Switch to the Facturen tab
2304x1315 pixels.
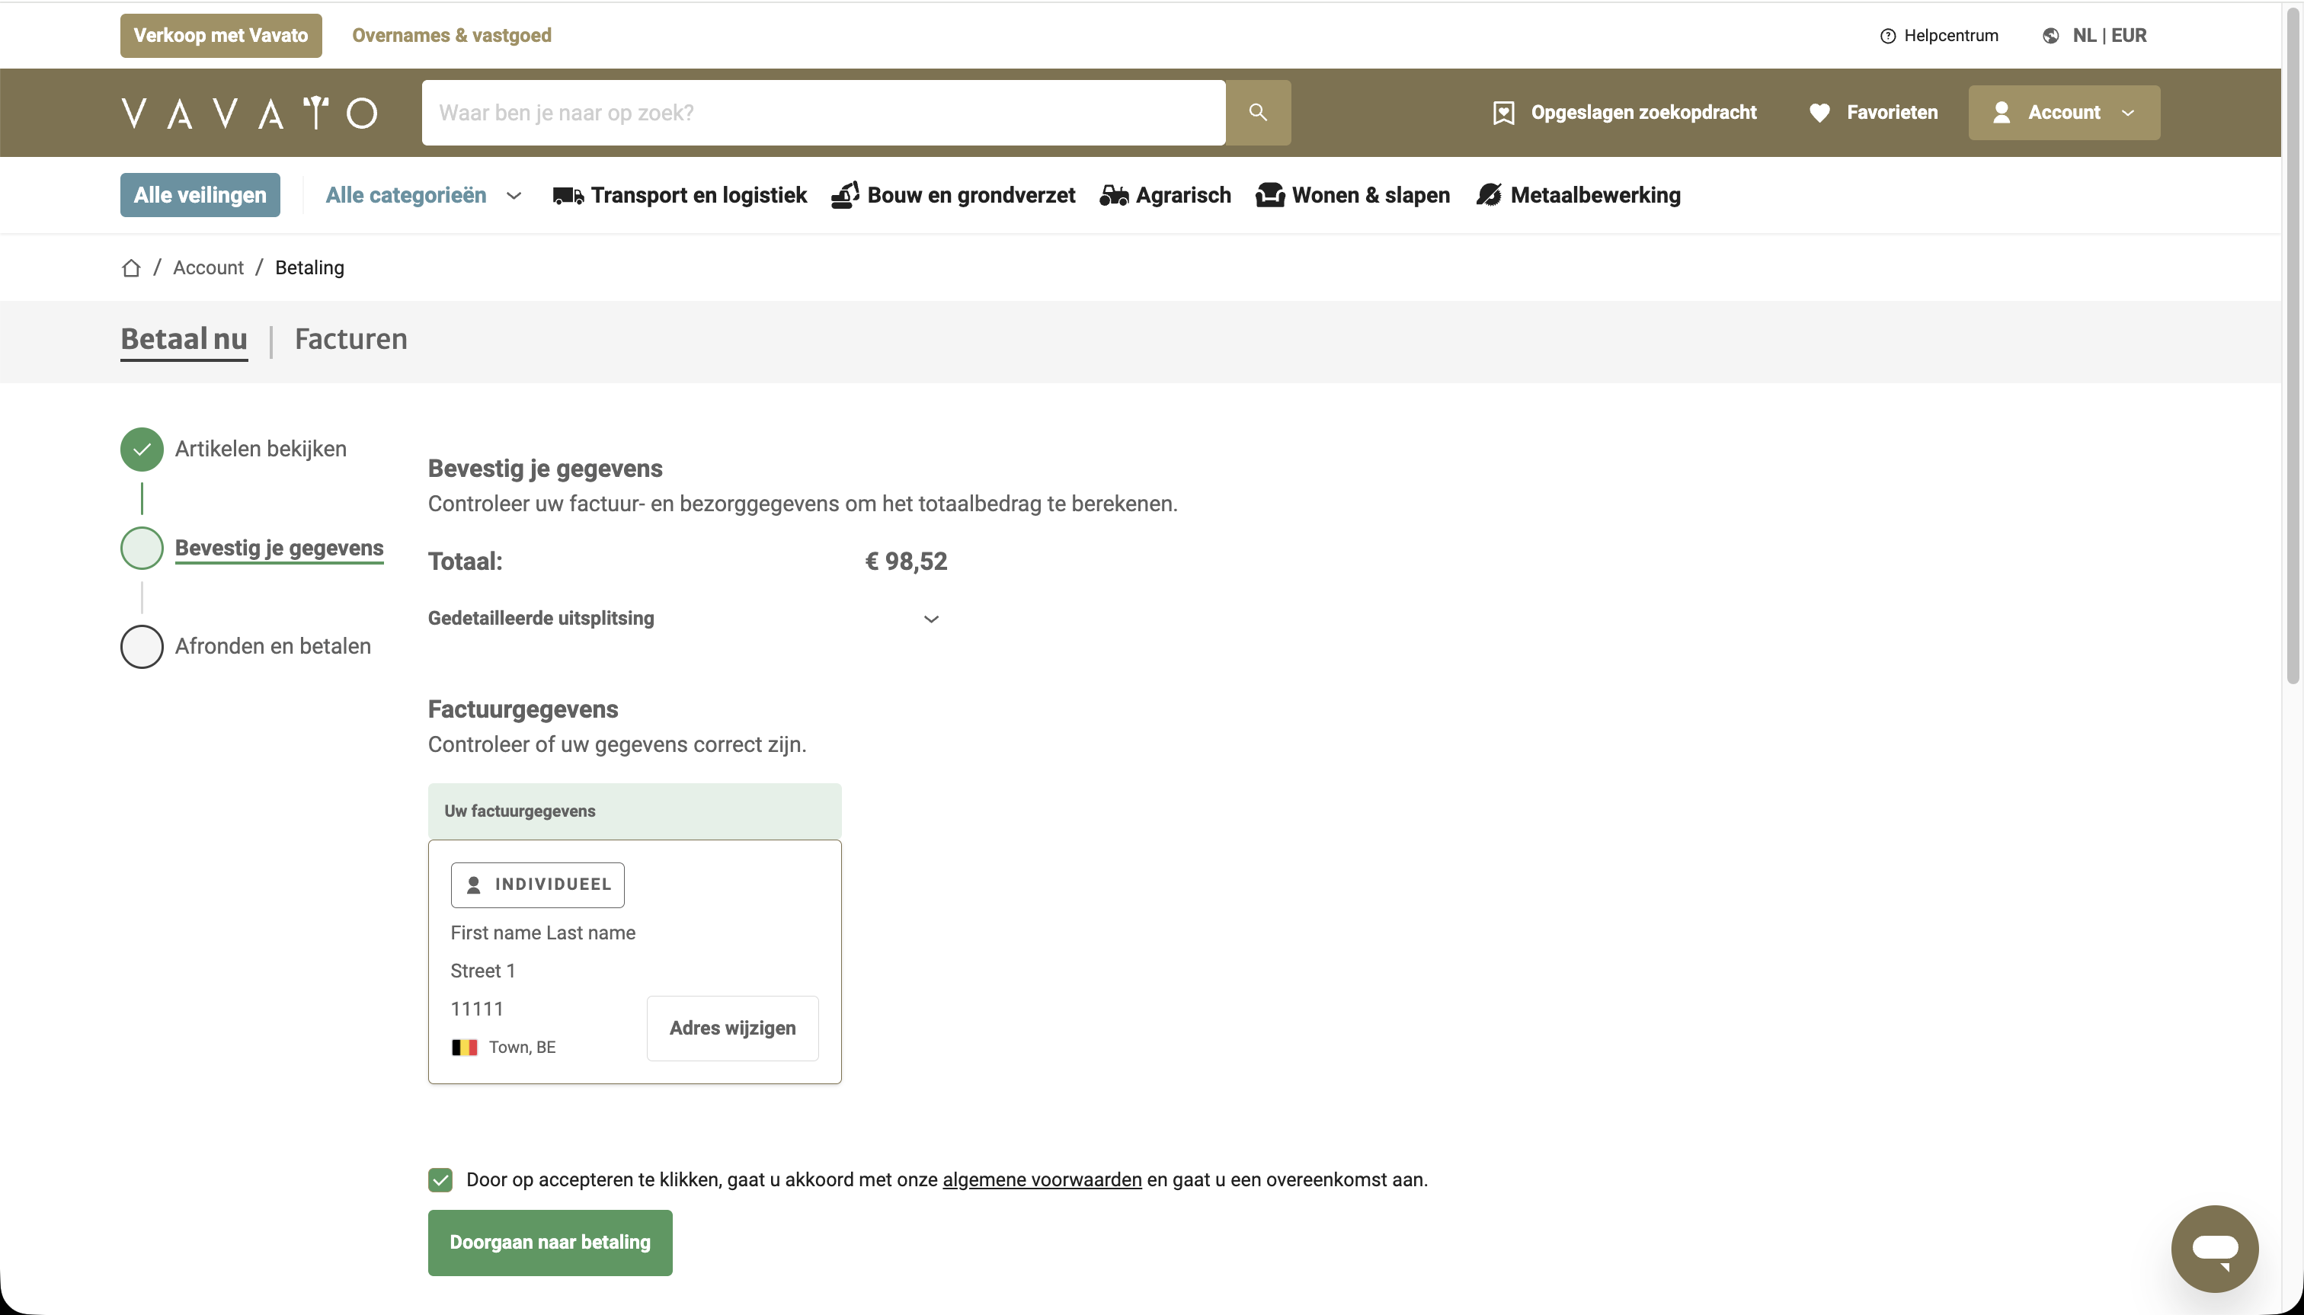[350, 340]
